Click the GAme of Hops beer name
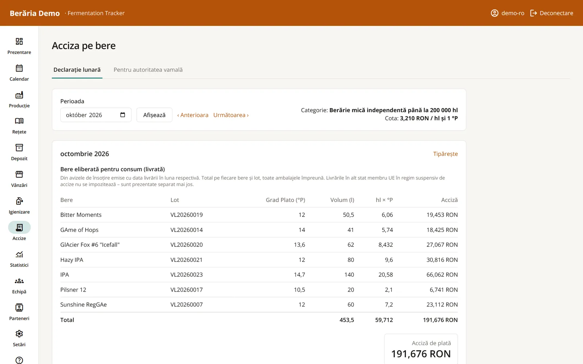Image resolution: width=583 pixels, height=364 pixels. [x=79, y=230]
